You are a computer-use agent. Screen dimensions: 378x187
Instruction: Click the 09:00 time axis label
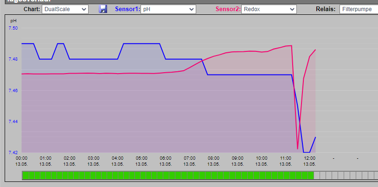pos(237,158)
